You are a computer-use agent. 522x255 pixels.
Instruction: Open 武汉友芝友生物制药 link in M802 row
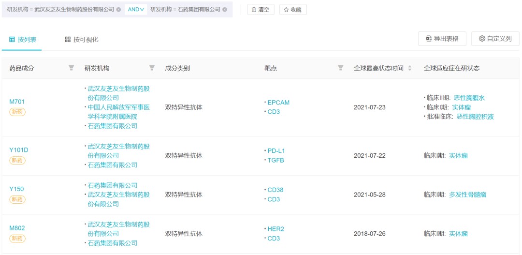pos(118,229)
